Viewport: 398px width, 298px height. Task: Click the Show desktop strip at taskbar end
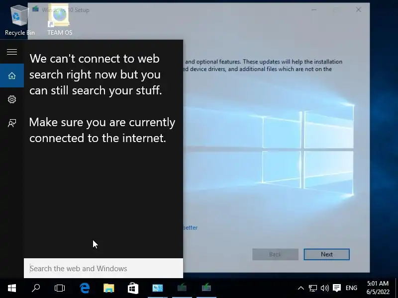(x=397, y=288)
